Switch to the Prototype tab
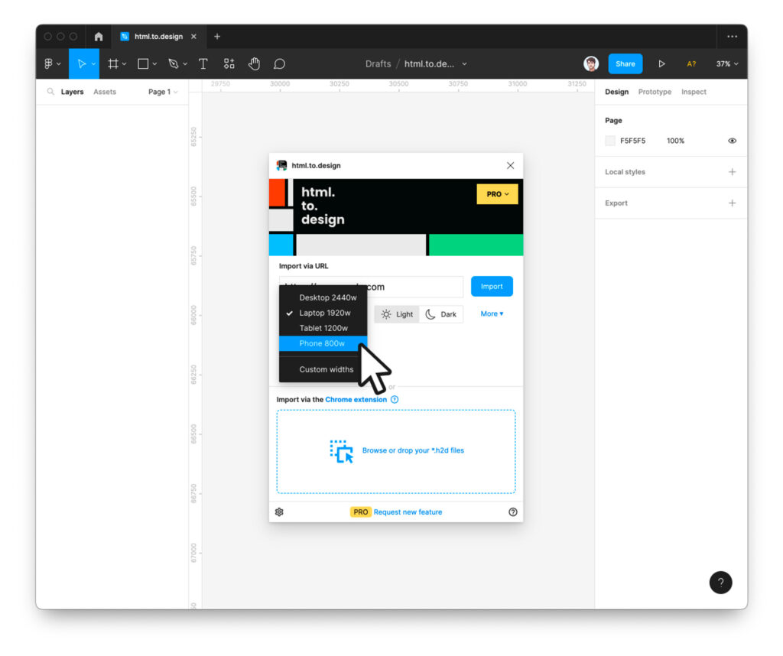Image resolution: width=783 pixels, height=656 pixels. tap(655, 92)
